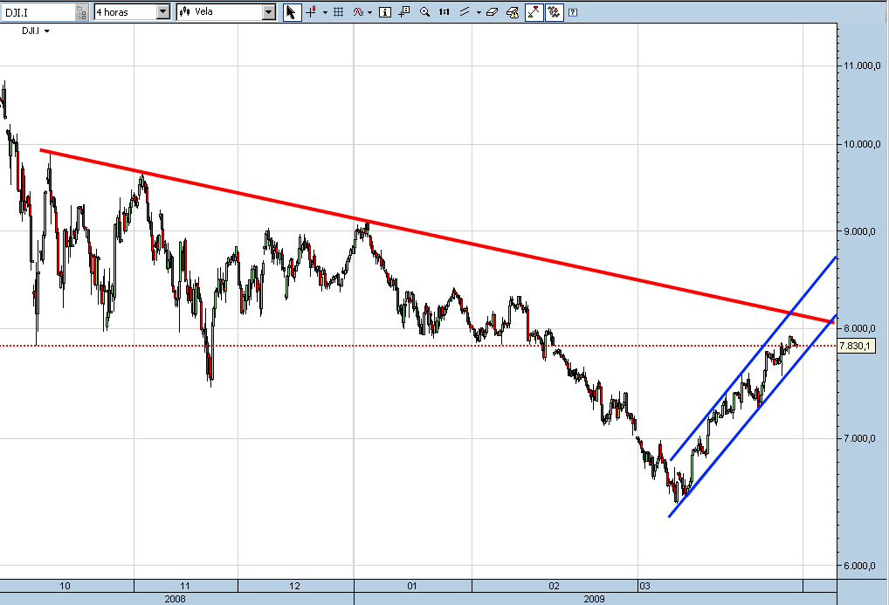Expand the indicator dropdown arrow
Image resolution: width=889 pixels, height=605 pixels.
tap(369, 12)
